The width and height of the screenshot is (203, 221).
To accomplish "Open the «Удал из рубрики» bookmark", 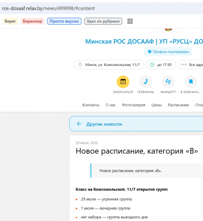I will 103,21.
